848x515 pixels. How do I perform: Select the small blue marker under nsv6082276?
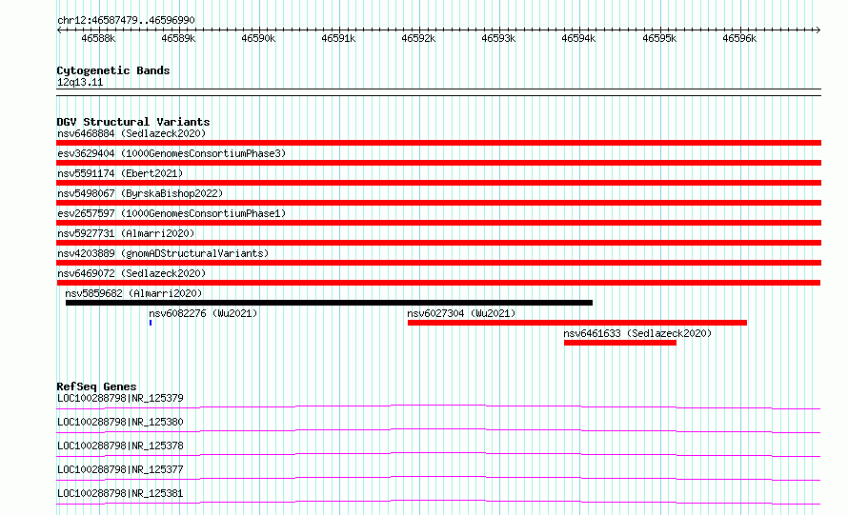point(151,323)
